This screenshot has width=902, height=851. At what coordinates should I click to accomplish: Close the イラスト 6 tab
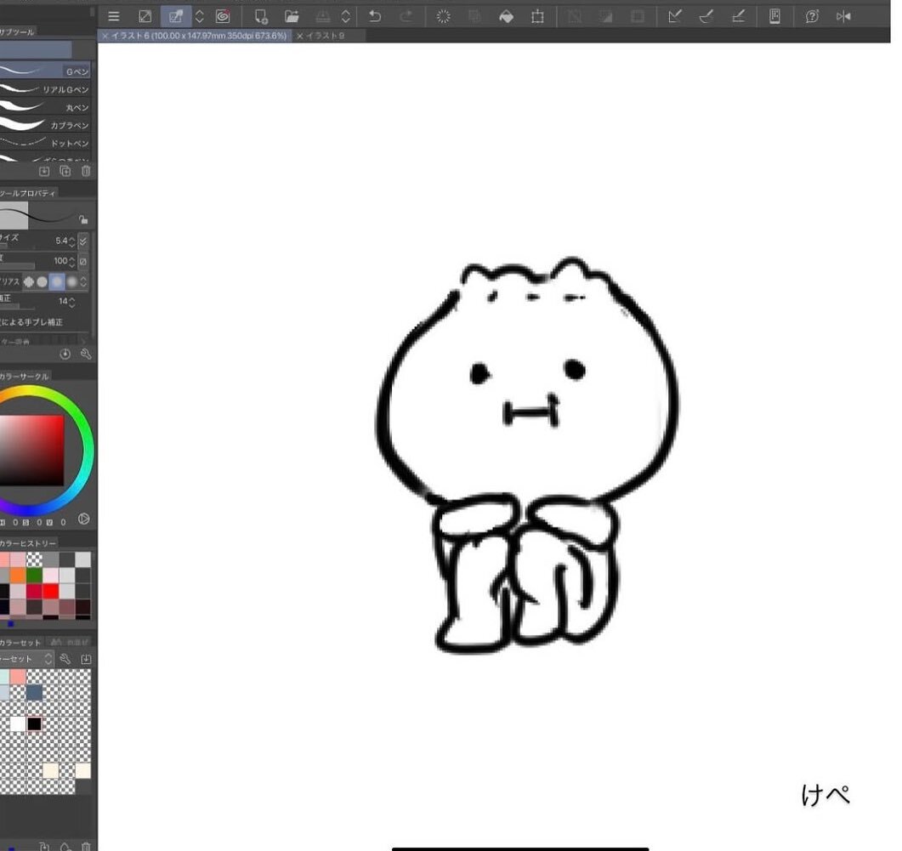tap(105, 36)
